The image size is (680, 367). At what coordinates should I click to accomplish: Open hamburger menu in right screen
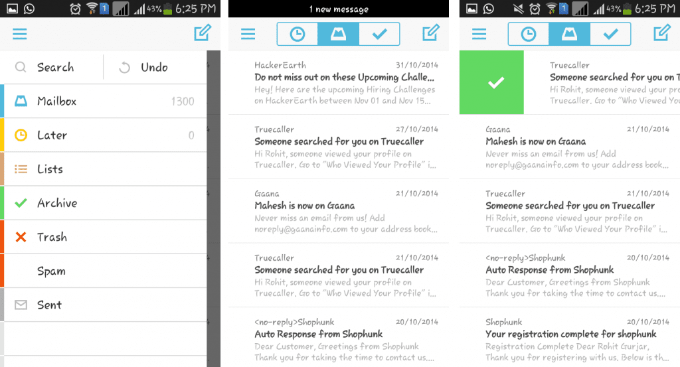(x=479, y=34)
